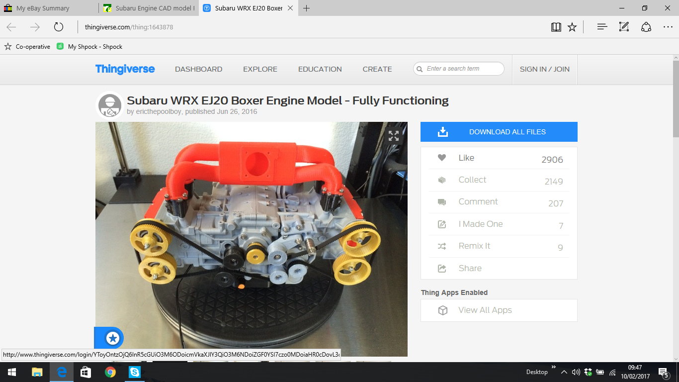Click the collect count 2149
The width and height of the screenshot is (679, 382).
554,182
